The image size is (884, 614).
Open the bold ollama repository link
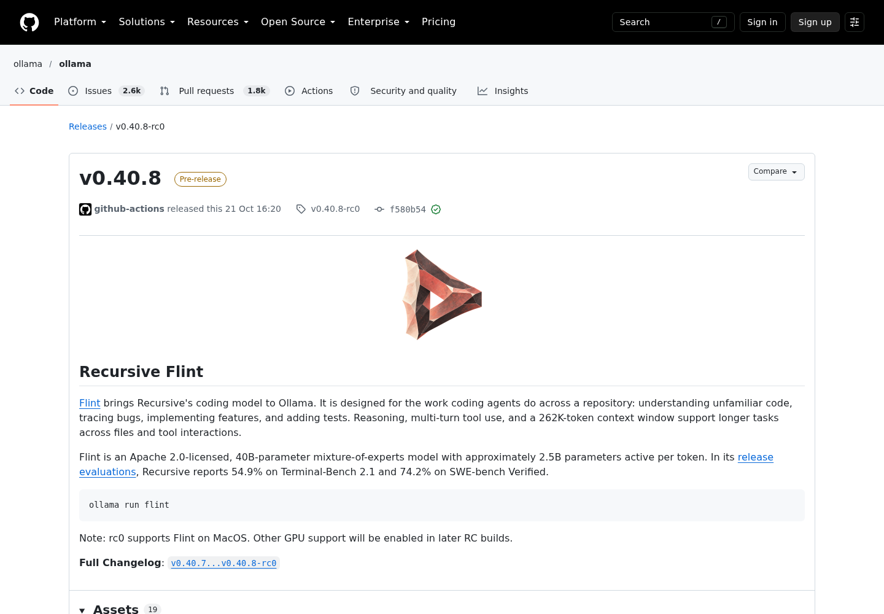click(75, 64)
